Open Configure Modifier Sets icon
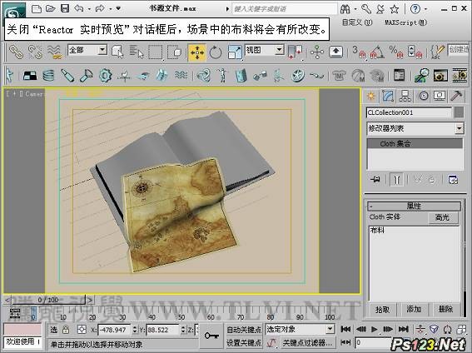Image resolution: width=472 pixels, height=353 pixels. click(x=453, y=180)
